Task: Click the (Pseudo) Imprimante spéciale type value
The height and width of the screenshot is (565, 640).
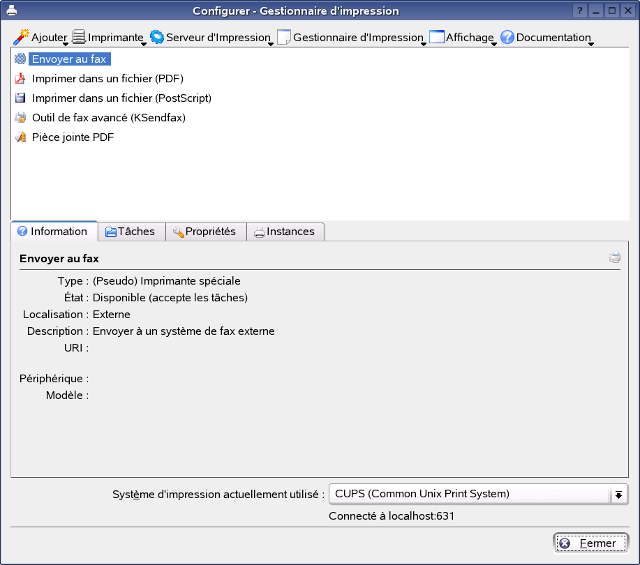Action: coord(167,281)
